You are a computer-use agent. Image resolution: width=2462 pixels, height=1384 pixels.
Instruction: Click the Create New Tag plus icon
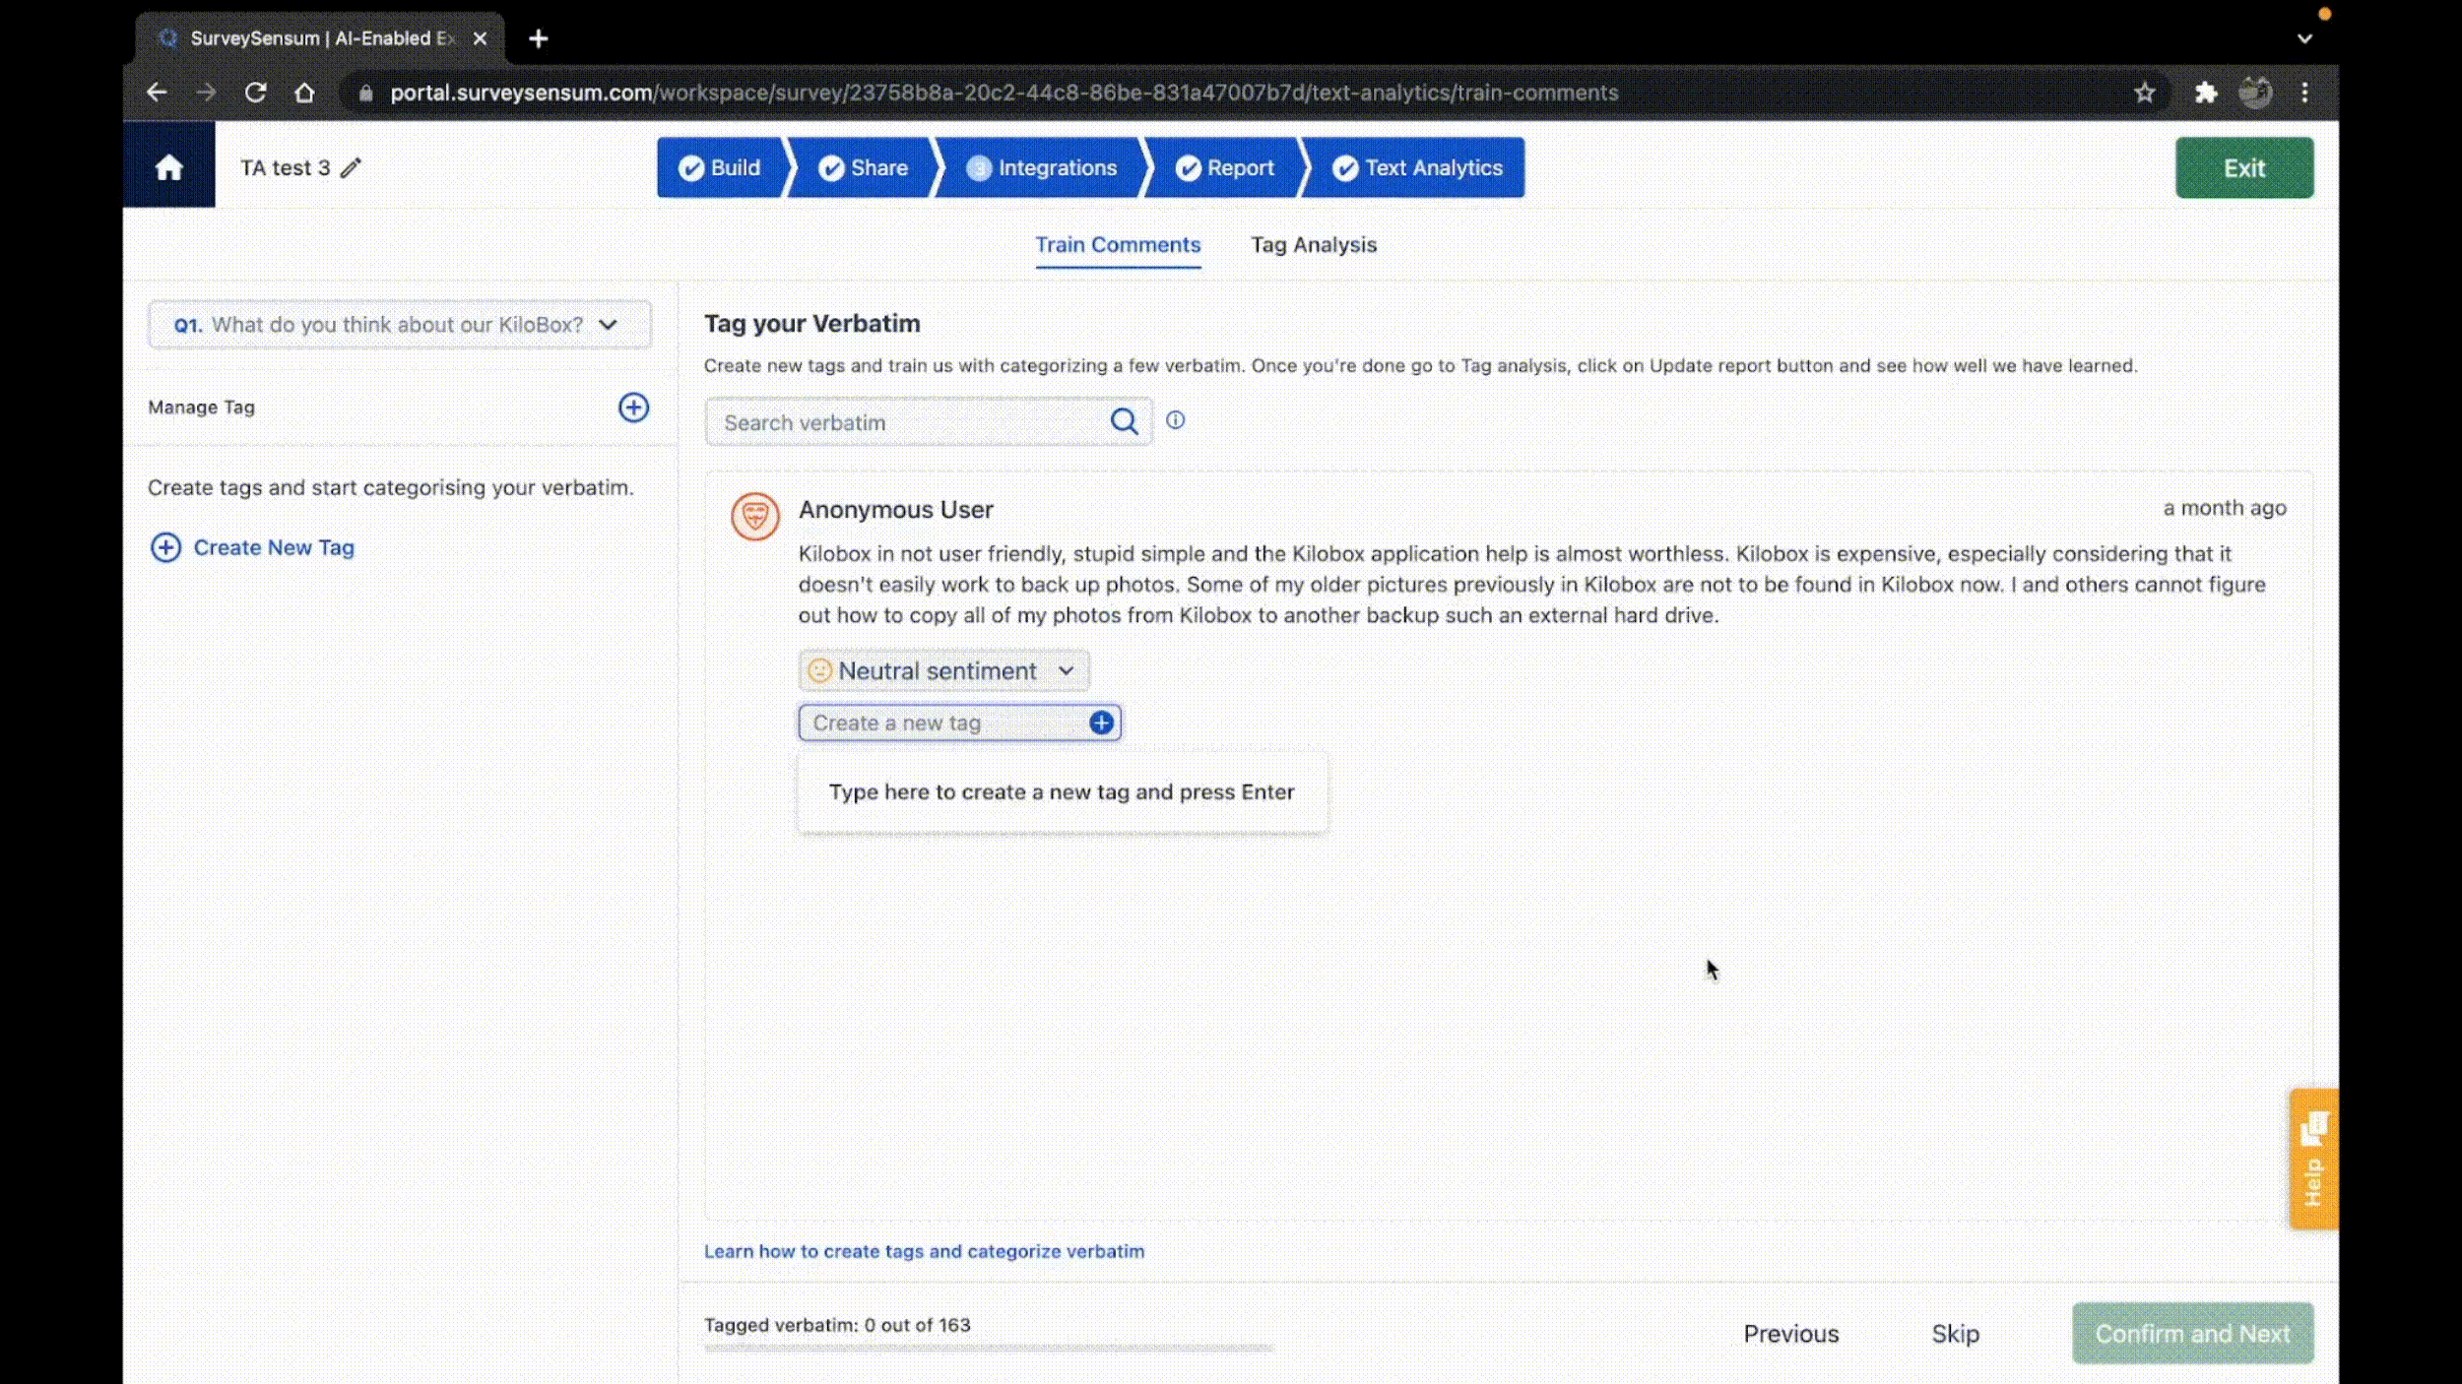point(164,546)
